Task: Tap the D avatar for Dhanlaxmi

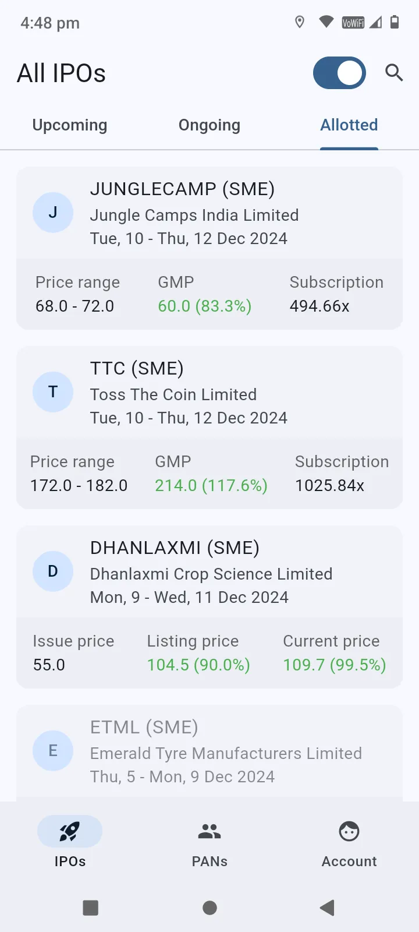Action: pyautogui.click(x=53, y=571)
